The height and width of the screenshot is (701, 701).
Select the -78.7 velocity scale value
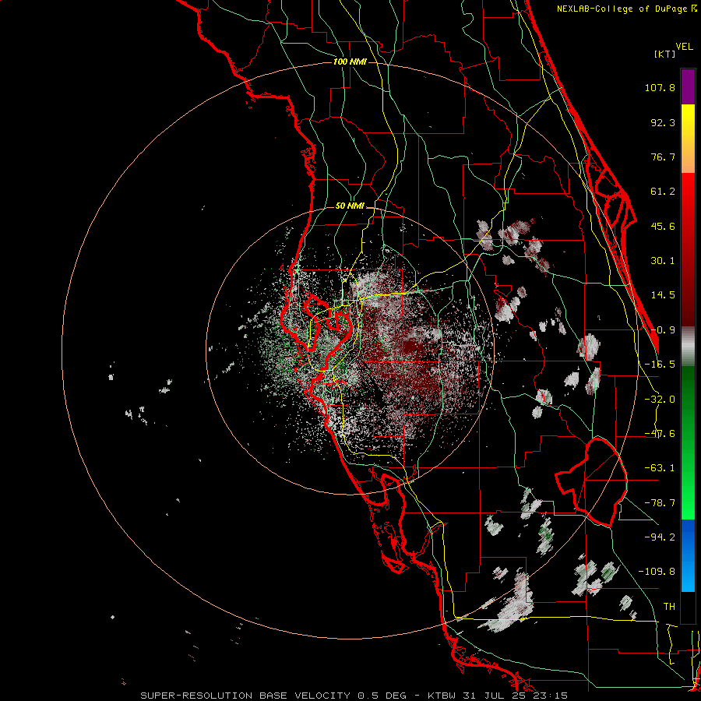660,503
